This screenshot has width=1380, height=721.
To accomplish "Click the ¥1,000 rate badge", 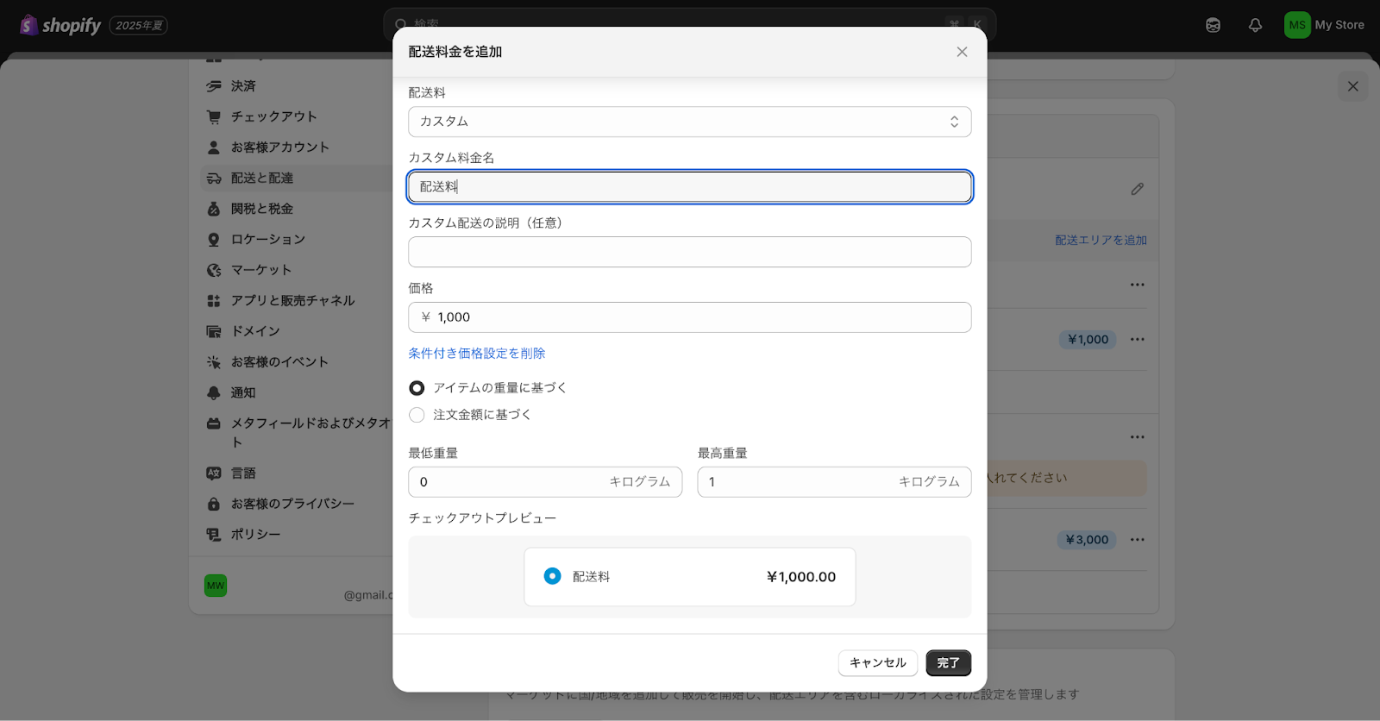I will [x=1088, y=340].
